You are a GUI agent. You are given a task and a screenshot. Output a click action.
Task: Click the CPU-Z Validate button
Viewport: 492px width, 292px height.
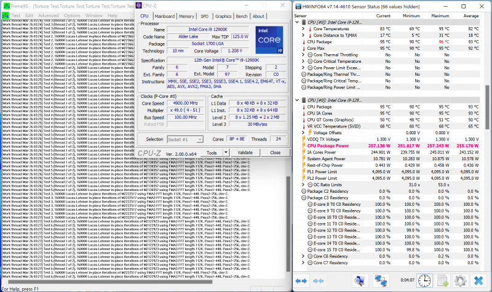coord(245,152)
